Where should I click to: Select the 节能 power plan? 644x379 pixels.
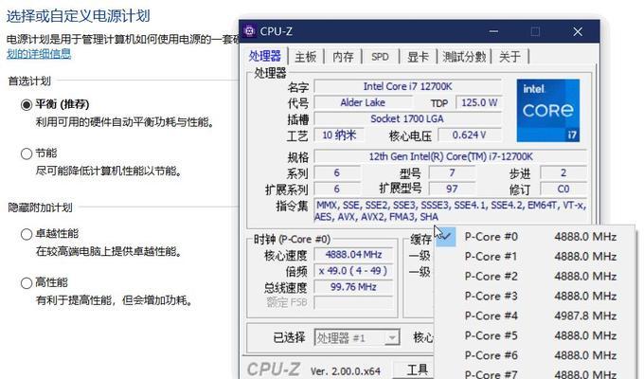click(27, 153)
